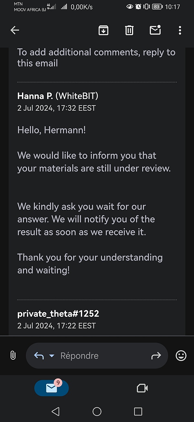This screenshot has height=422, width=194.
Task: Select the message text 'Hello, Hermann!'
Action: (x=52, y=130)
